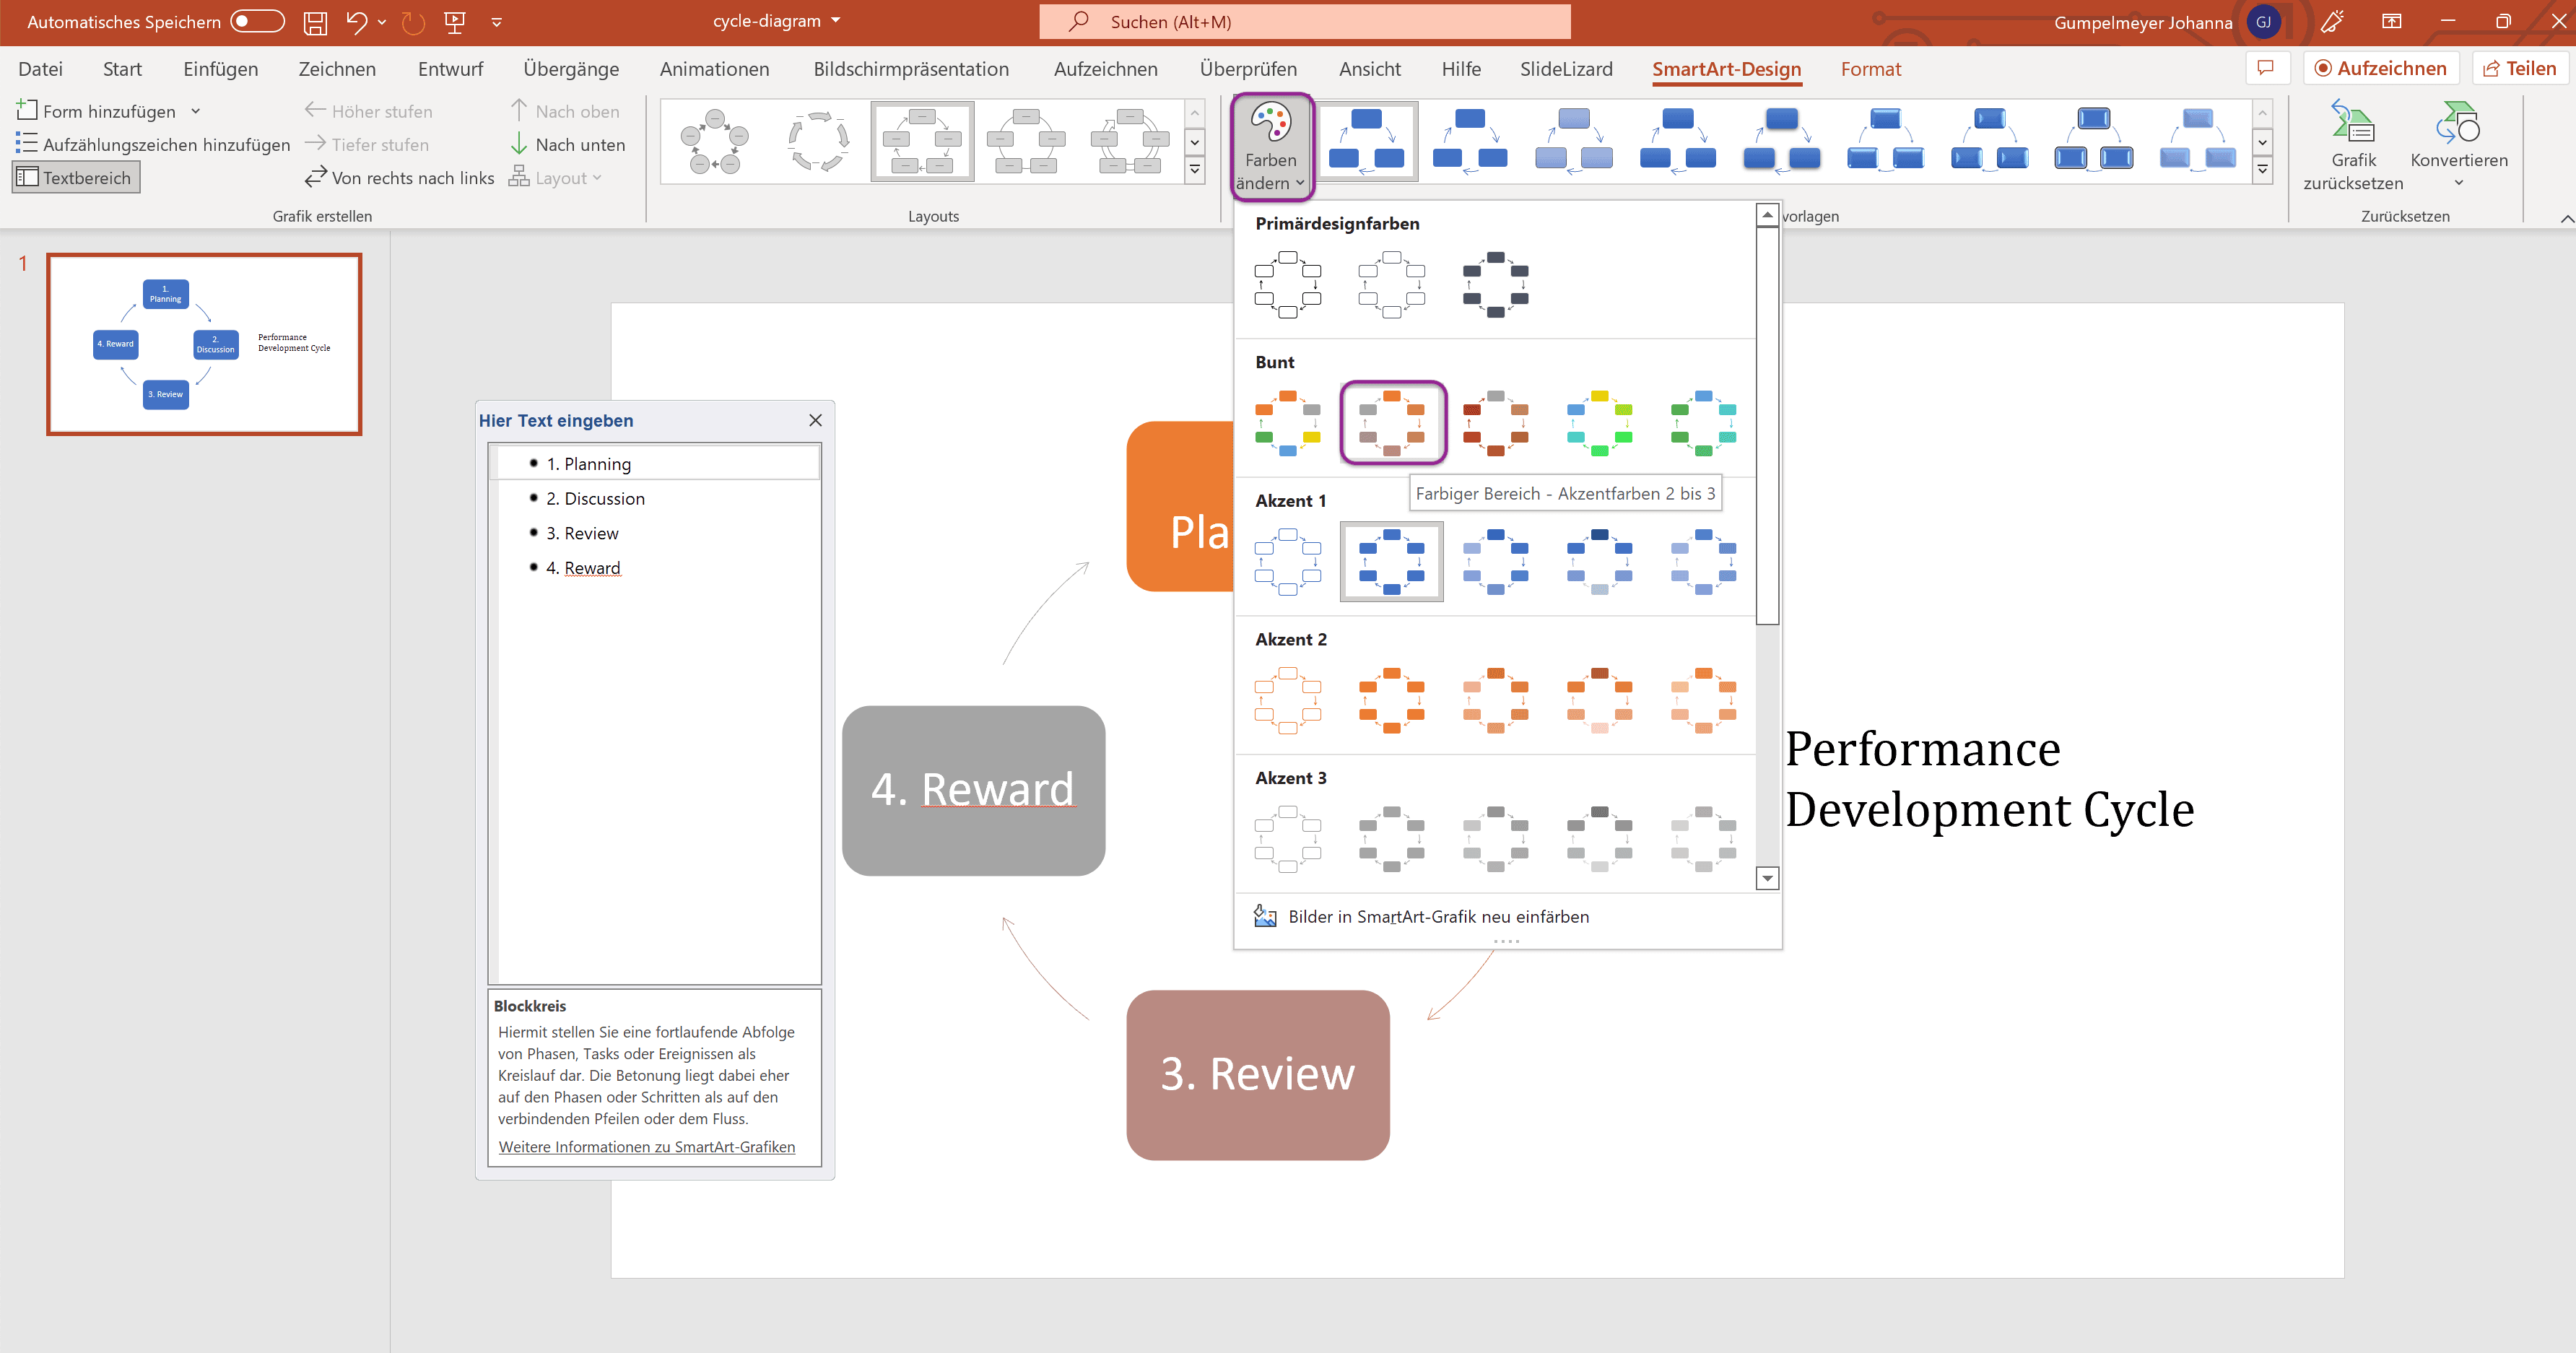Open the Einfügen ribbon tab
Image resolution: width=2576 pixels, height=1353 pixels.
coord(220,69)
